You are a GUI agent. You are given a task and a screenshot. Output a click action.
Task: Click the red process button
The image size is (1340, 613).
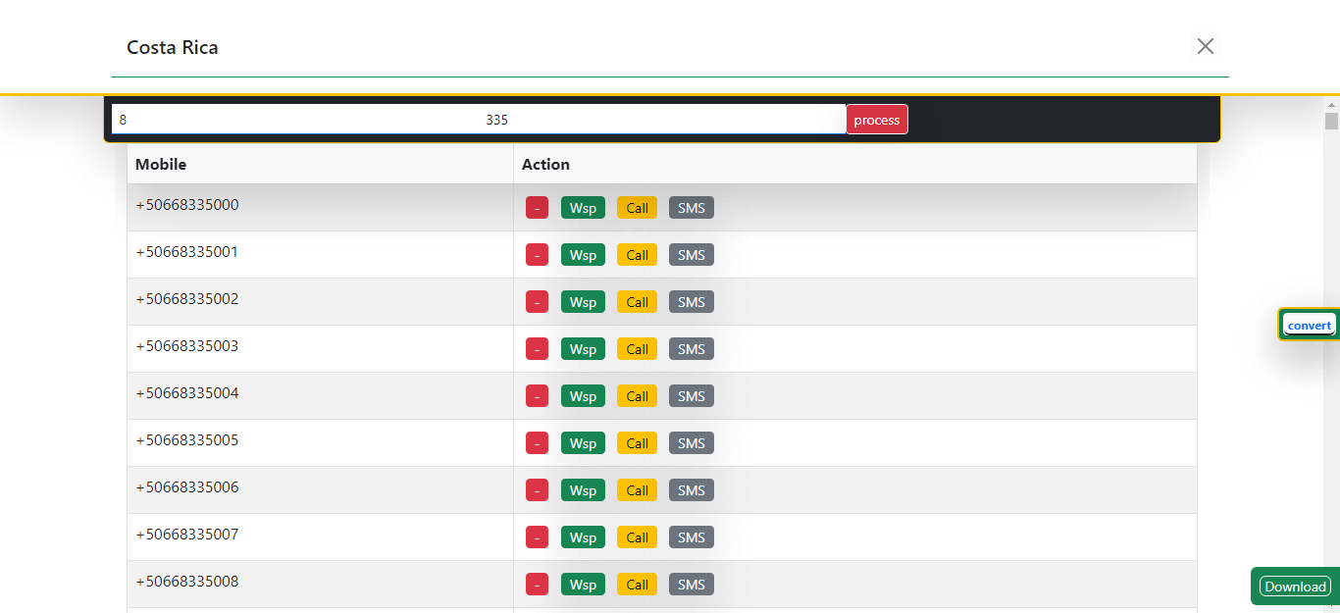point(877,120)
